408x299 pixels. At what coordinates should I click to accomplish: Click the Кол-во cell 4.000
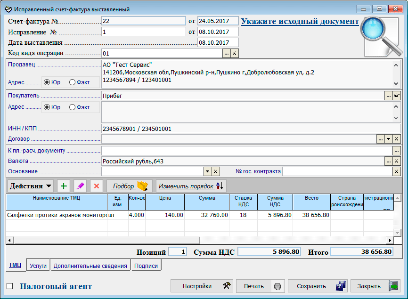(137, 215)
